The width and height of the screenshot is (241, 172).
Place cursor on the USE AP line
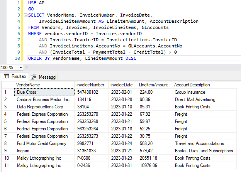coord(36,3)
